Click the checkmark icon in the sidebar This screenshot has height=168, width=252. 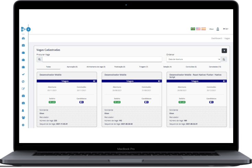[x=23, y=74]
